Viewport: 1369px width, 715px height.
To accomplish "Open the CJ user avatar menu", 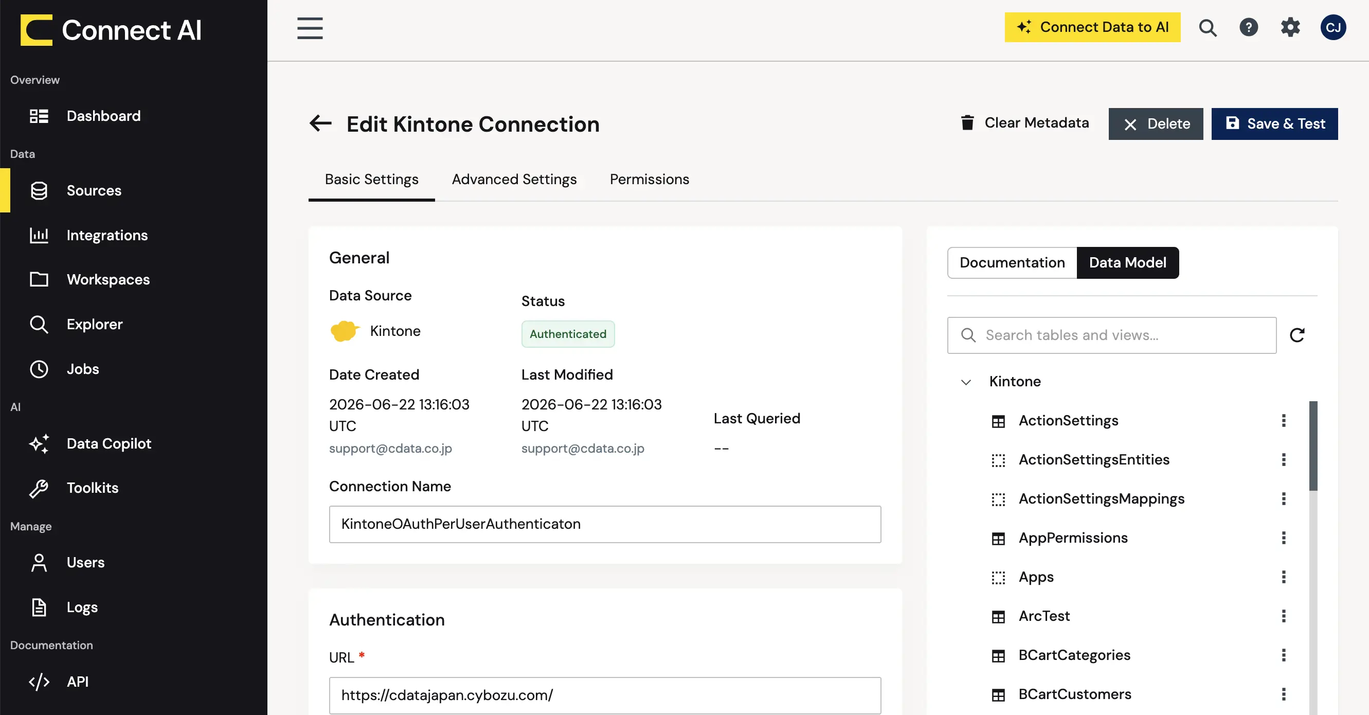I will click(1333, 27).
